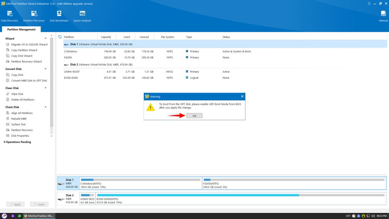The image size is (389, 219).
Task: Select Disk 2 in the disk map
Action: 68,198
